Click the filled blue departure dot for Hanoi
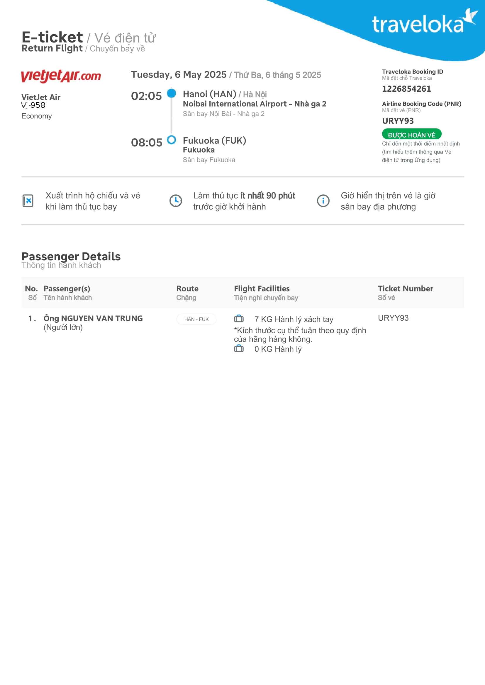 tap(171, 93)
